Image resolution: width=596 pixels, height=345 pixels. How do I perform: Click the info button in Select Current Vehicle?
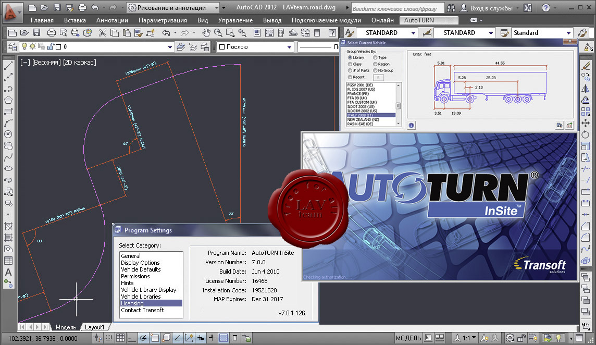[411, 125]
